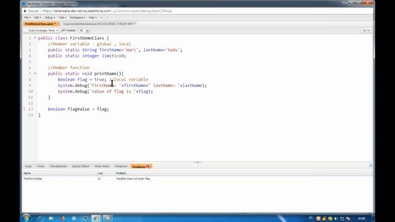Image resolution: width=395 pixels, height=222 pixels.
Task: Collapse the class fold arrow on line 1
Action: click(x=35, y=38)
